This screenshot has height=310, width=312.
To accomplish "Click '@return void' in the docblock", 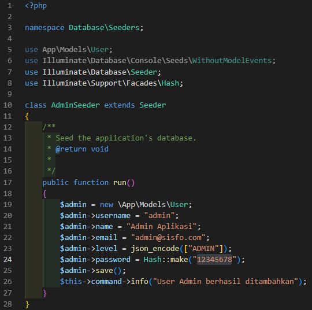I will point(82,149).
